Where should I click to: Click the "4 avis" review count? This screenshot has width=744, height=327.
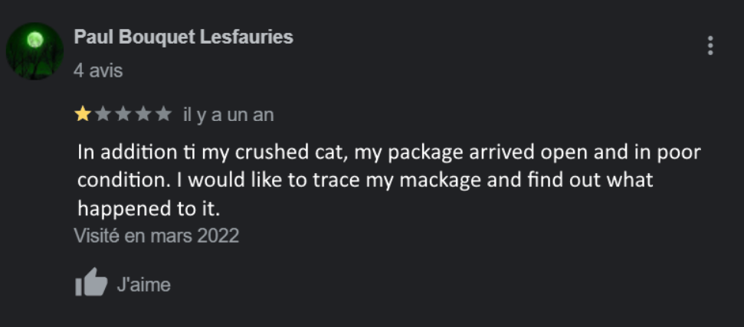pyautogui.click(x=98, y=70)
